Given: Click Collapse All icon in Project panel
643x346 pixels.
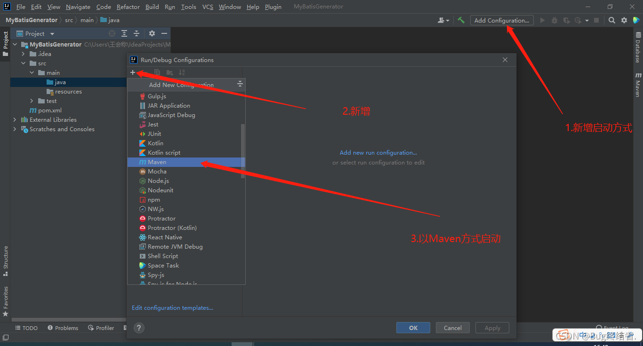Looking at the screenshot, I should (x=137, y=33).
